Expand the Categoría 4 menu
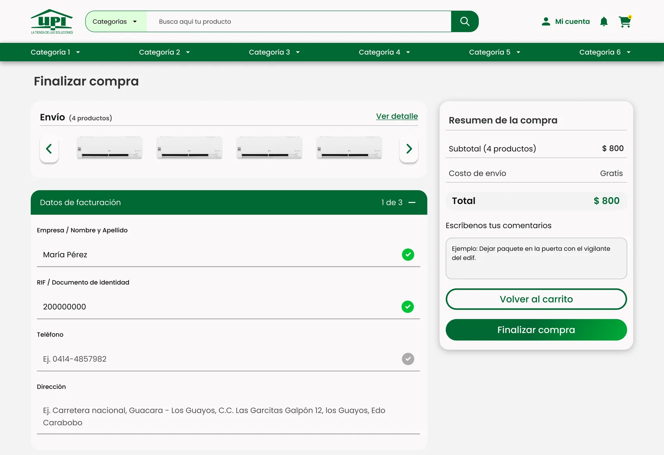Image resolution: width=664 pixels, height=455 pixels. tap(384, 52)
